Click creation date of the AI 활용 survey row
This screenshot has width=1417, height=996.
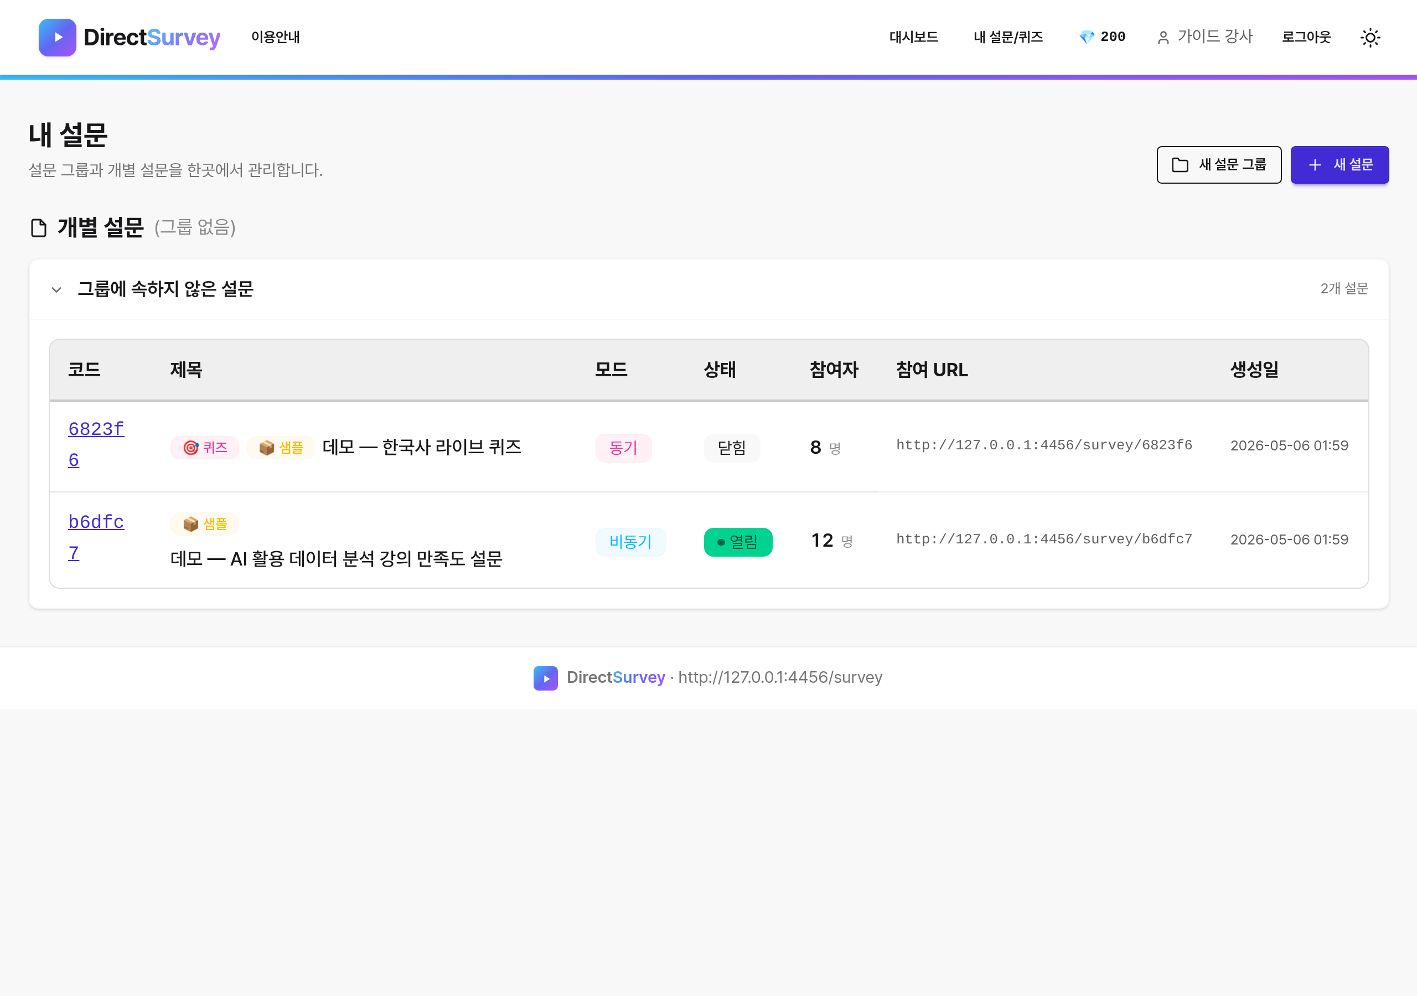[x=1289, y=539]
